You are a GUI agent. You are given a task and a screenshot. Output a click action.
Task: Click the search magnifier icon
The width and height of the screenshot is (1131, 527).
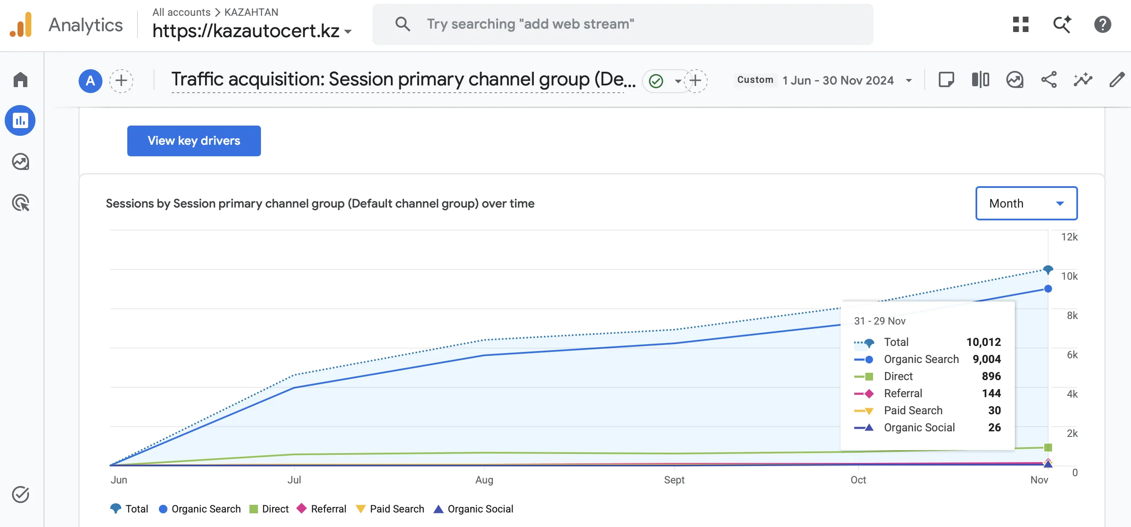[x=402, y=24]
